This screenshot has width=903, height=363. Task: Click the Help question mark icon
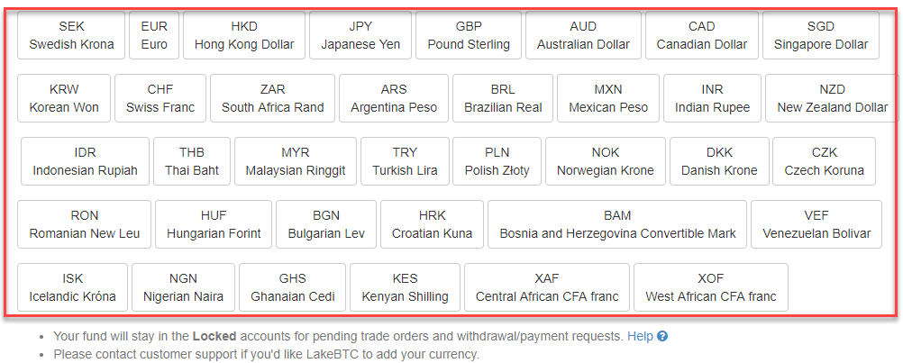point(662,337)
